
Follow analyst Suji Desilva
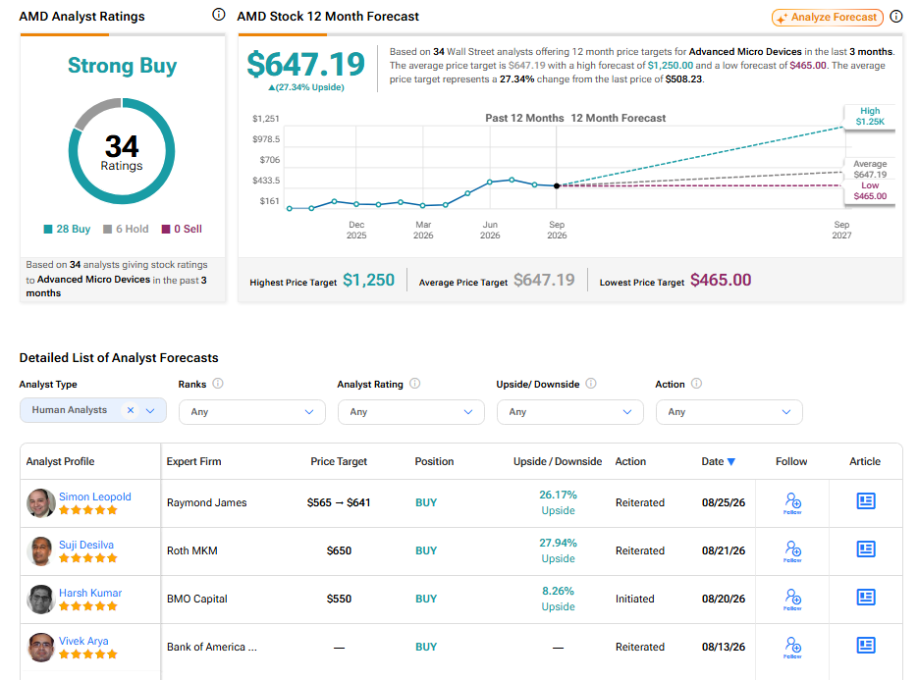click(792, 550)
